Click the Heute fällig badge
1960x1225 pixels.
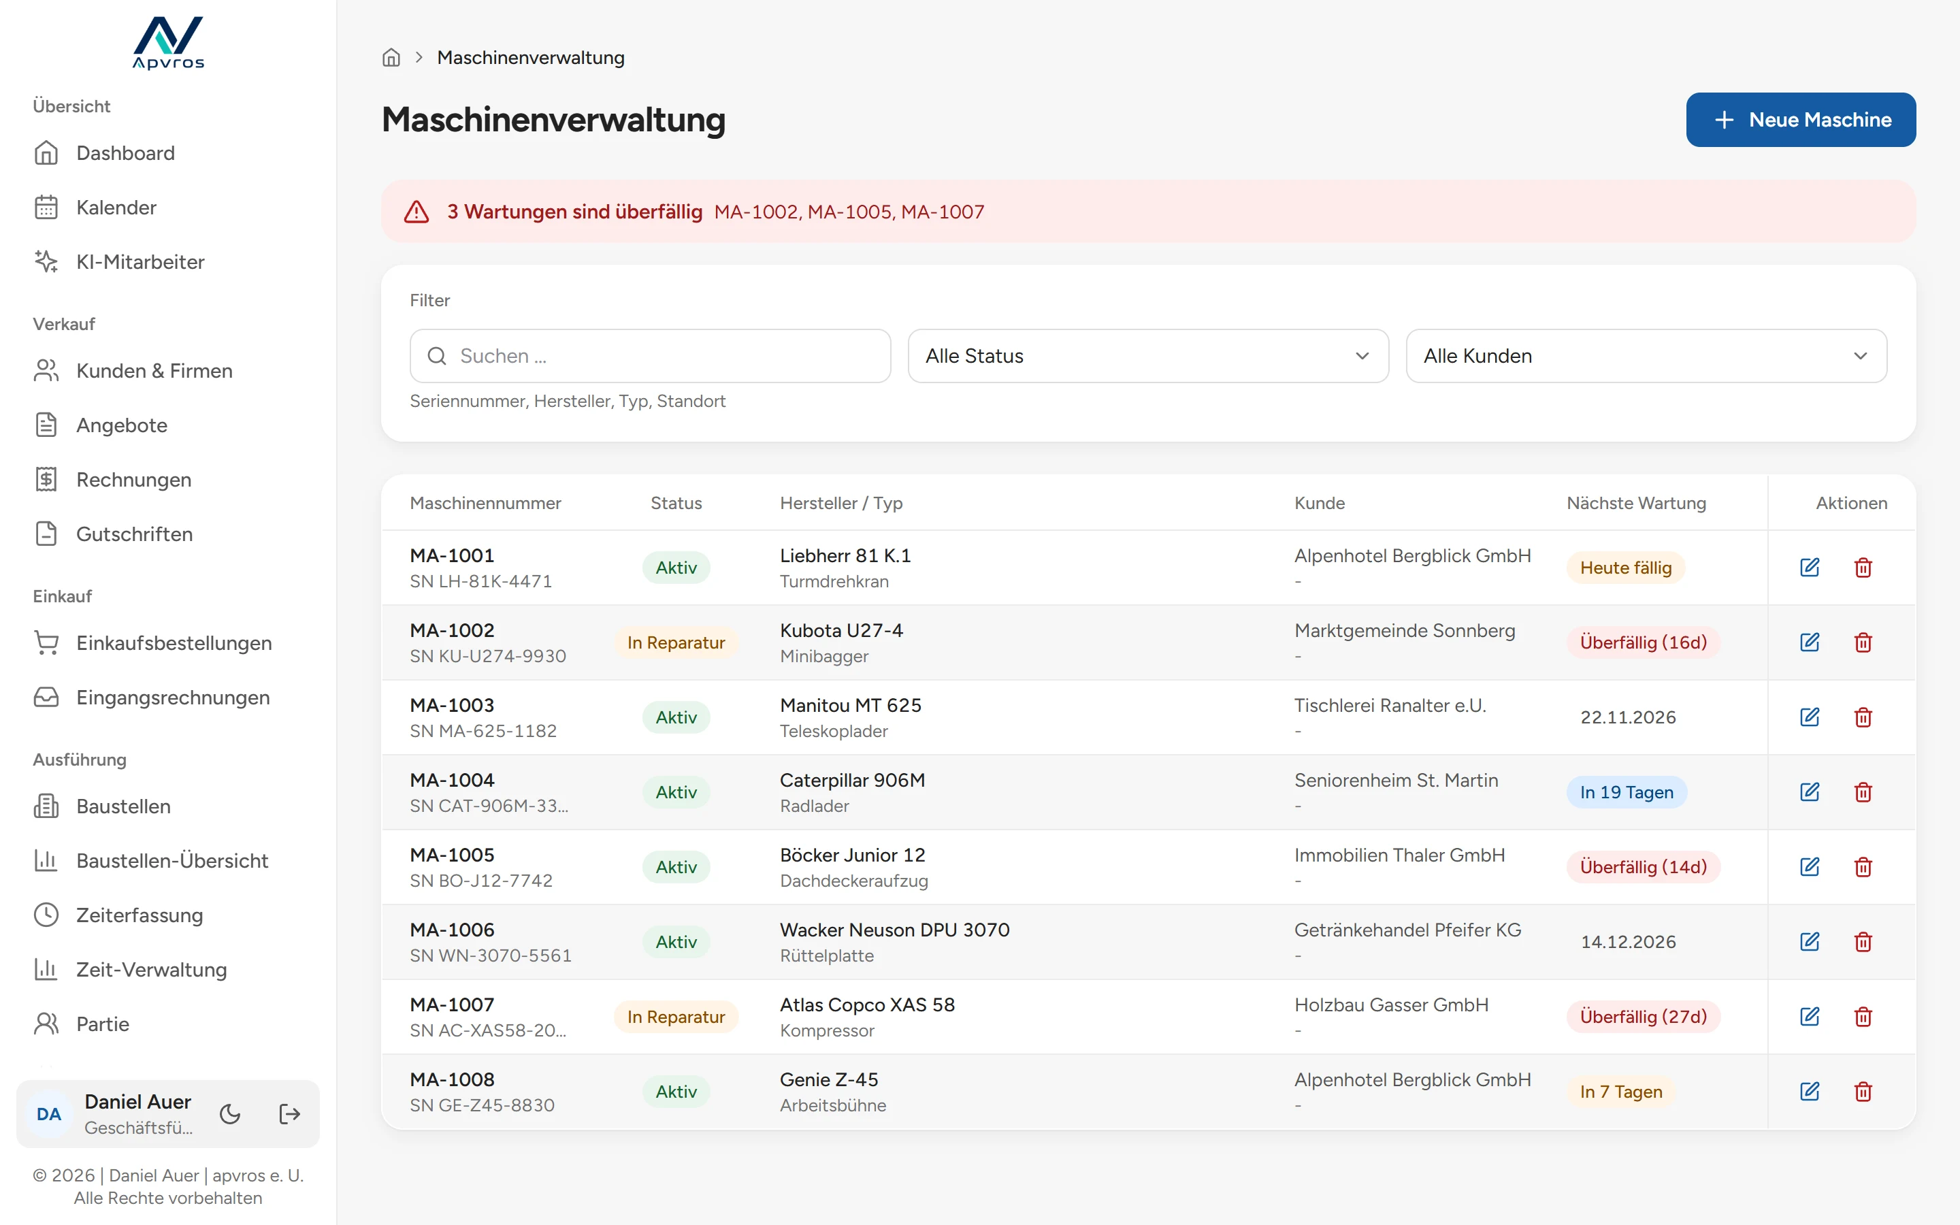pos(1625,567)
